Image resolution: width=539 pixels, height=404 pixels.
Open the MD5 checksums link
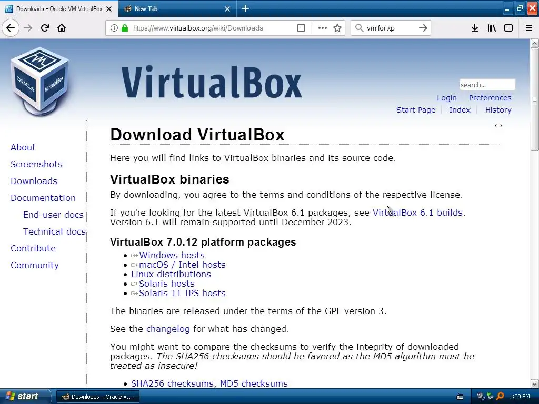254,383
